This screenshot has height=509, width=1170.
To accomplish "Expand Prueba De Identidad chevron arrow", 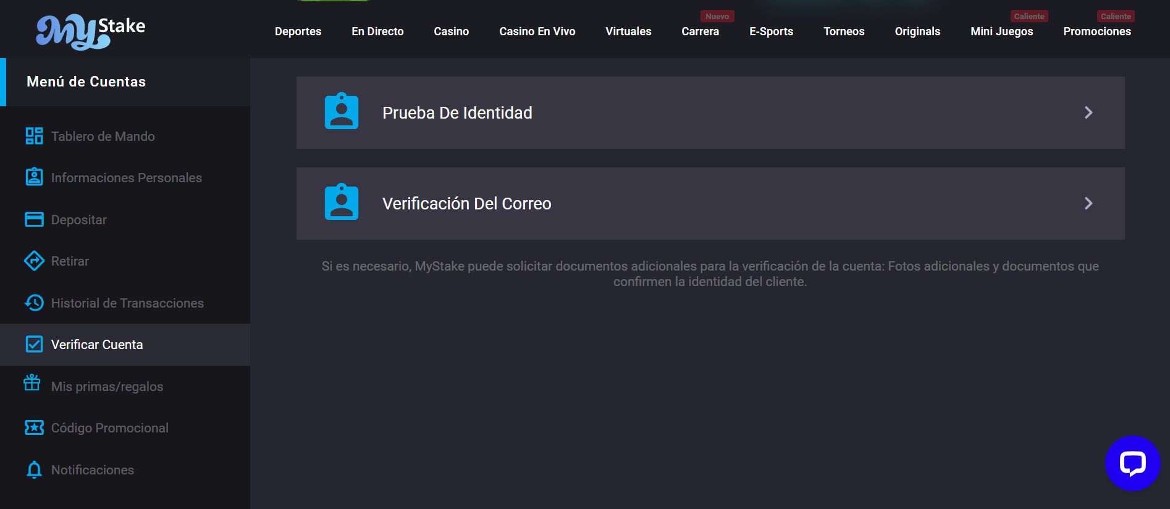I will click(1088, 112).
